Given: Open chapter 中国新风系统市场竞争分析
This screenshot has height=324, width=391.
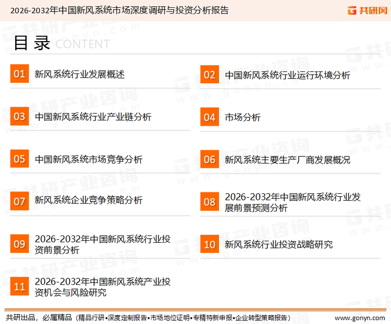Looking at the screenshot, I should [89, 159].
